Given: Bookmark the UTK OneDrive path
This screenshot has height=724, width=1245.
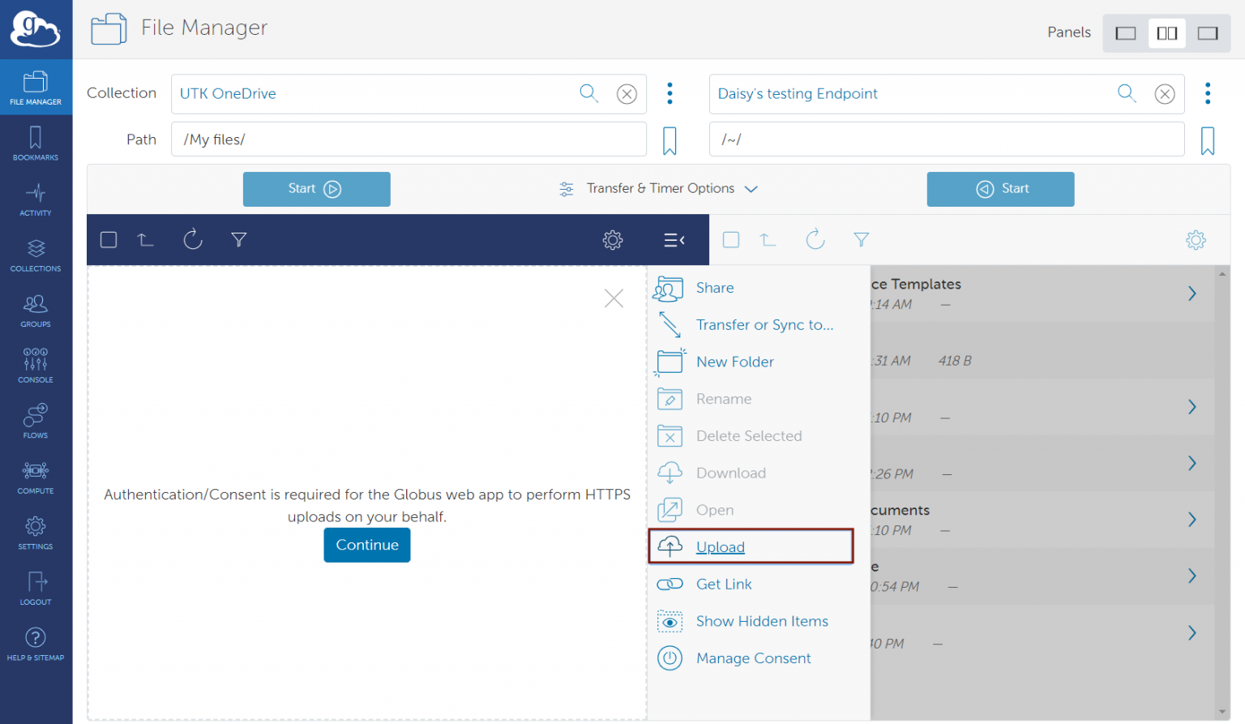Looking at the screenshot, I should [669, 139].
